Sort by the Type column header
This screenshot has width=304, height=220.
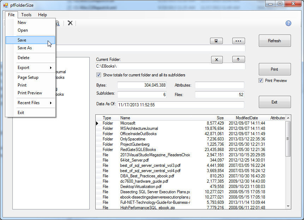coord(107,118)
